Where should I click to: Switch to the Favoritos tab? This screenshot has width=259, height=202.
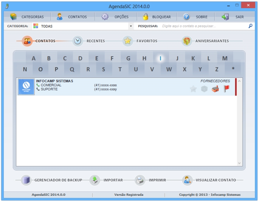140,41
